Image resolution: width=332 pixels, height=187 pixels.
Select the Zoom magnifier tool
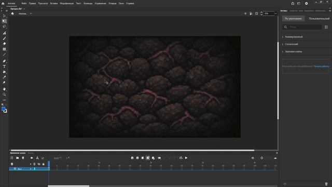(4, 95)
